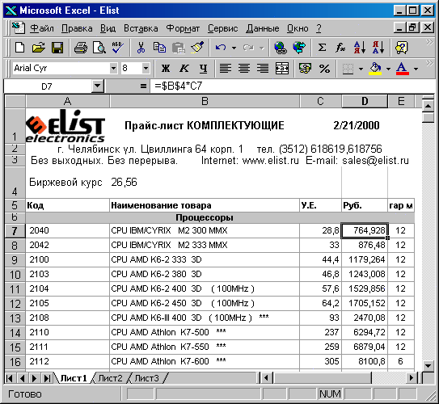Create a new workbook with New icon
Image resolution: width=439 pixels, height=404 pixels.
tap(19, 48)
